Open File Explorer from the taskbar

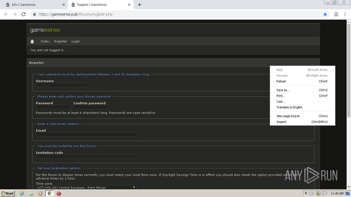(31, 193)
